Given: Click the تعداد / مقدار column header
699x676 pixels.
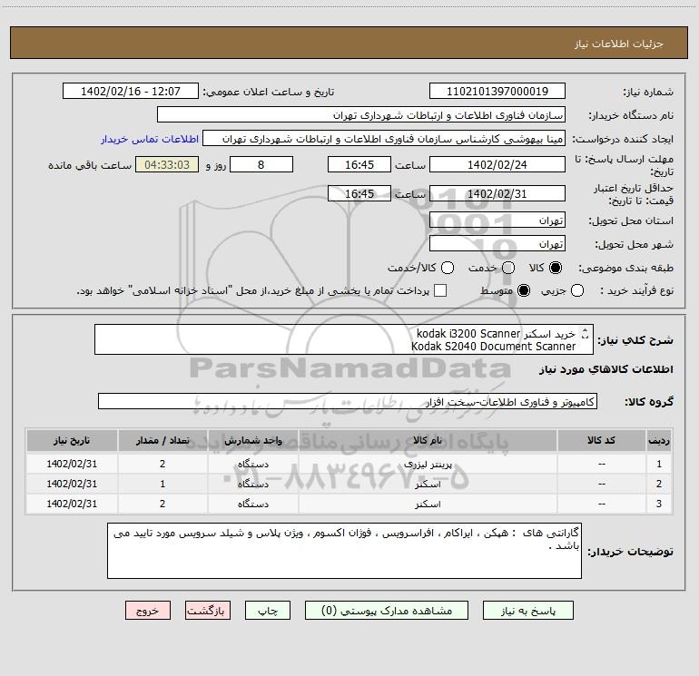Looking at the screenshot, I should pos(162,441).
